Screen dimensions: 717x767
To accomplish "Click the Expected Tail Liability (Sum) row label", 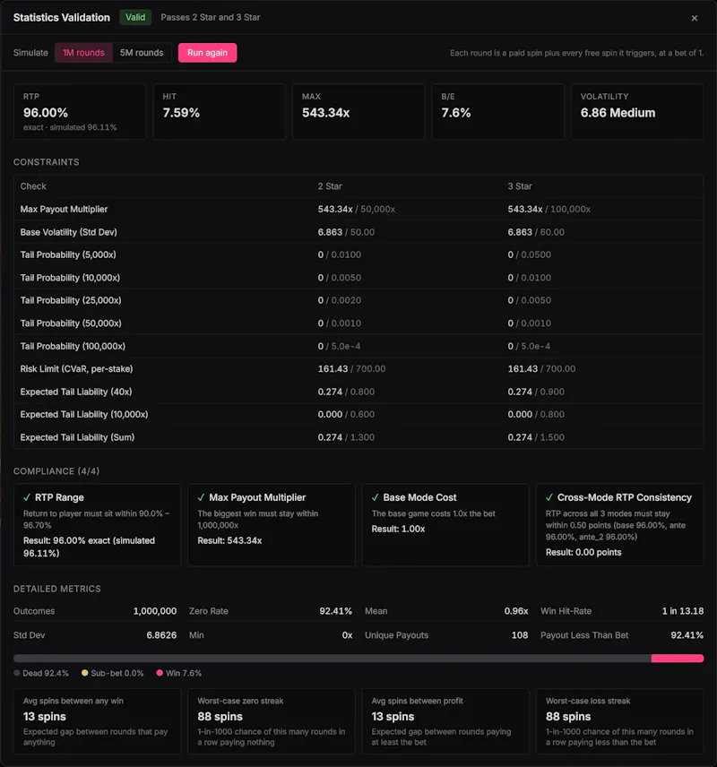I will 77,437.
